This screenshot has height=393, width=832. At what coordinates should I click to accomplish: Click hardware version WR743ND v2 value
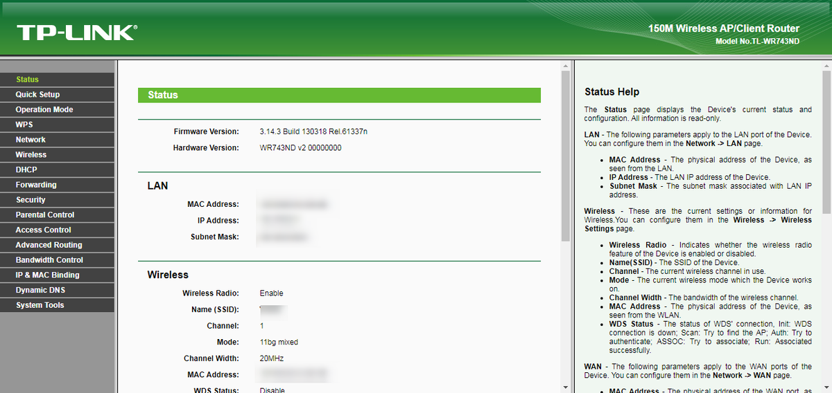[x=300, y=148]
